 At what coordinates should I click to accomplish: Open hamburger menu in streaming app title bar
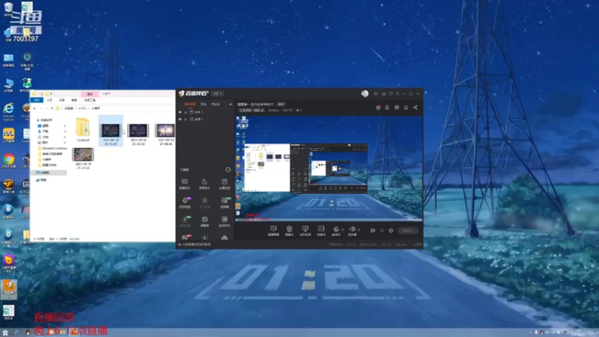click(398, 94)
